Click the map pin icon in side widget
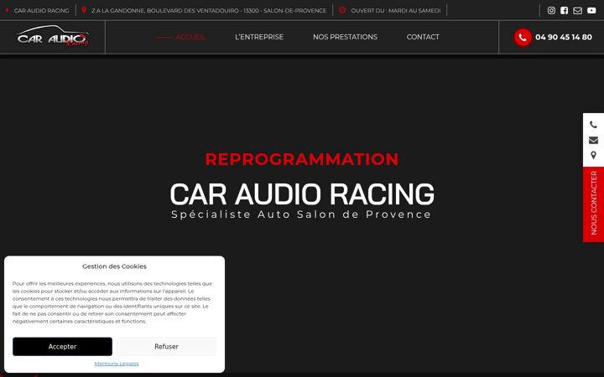The height and width of the screenshot is (377, 604). click(x=593, y=155)
